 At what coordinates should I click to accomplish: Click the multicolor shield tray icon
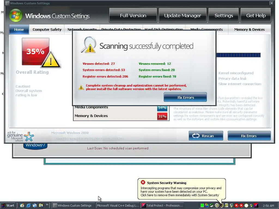(251, 205)
